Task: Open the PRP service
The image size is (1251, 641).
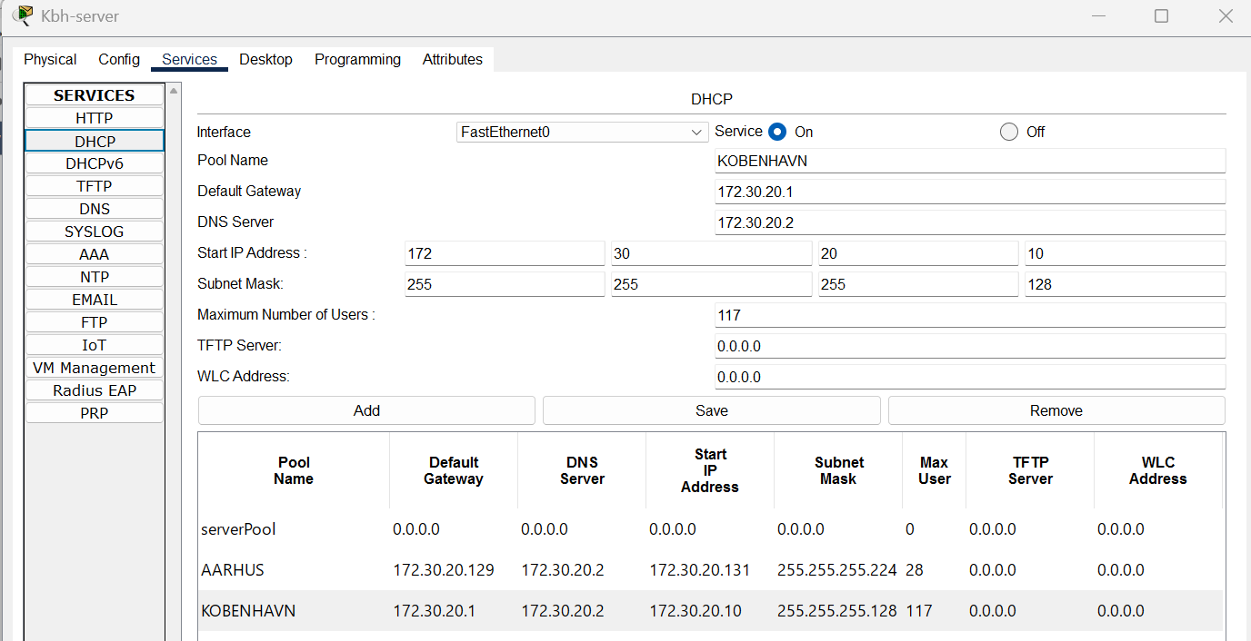Action: [95, 413]
